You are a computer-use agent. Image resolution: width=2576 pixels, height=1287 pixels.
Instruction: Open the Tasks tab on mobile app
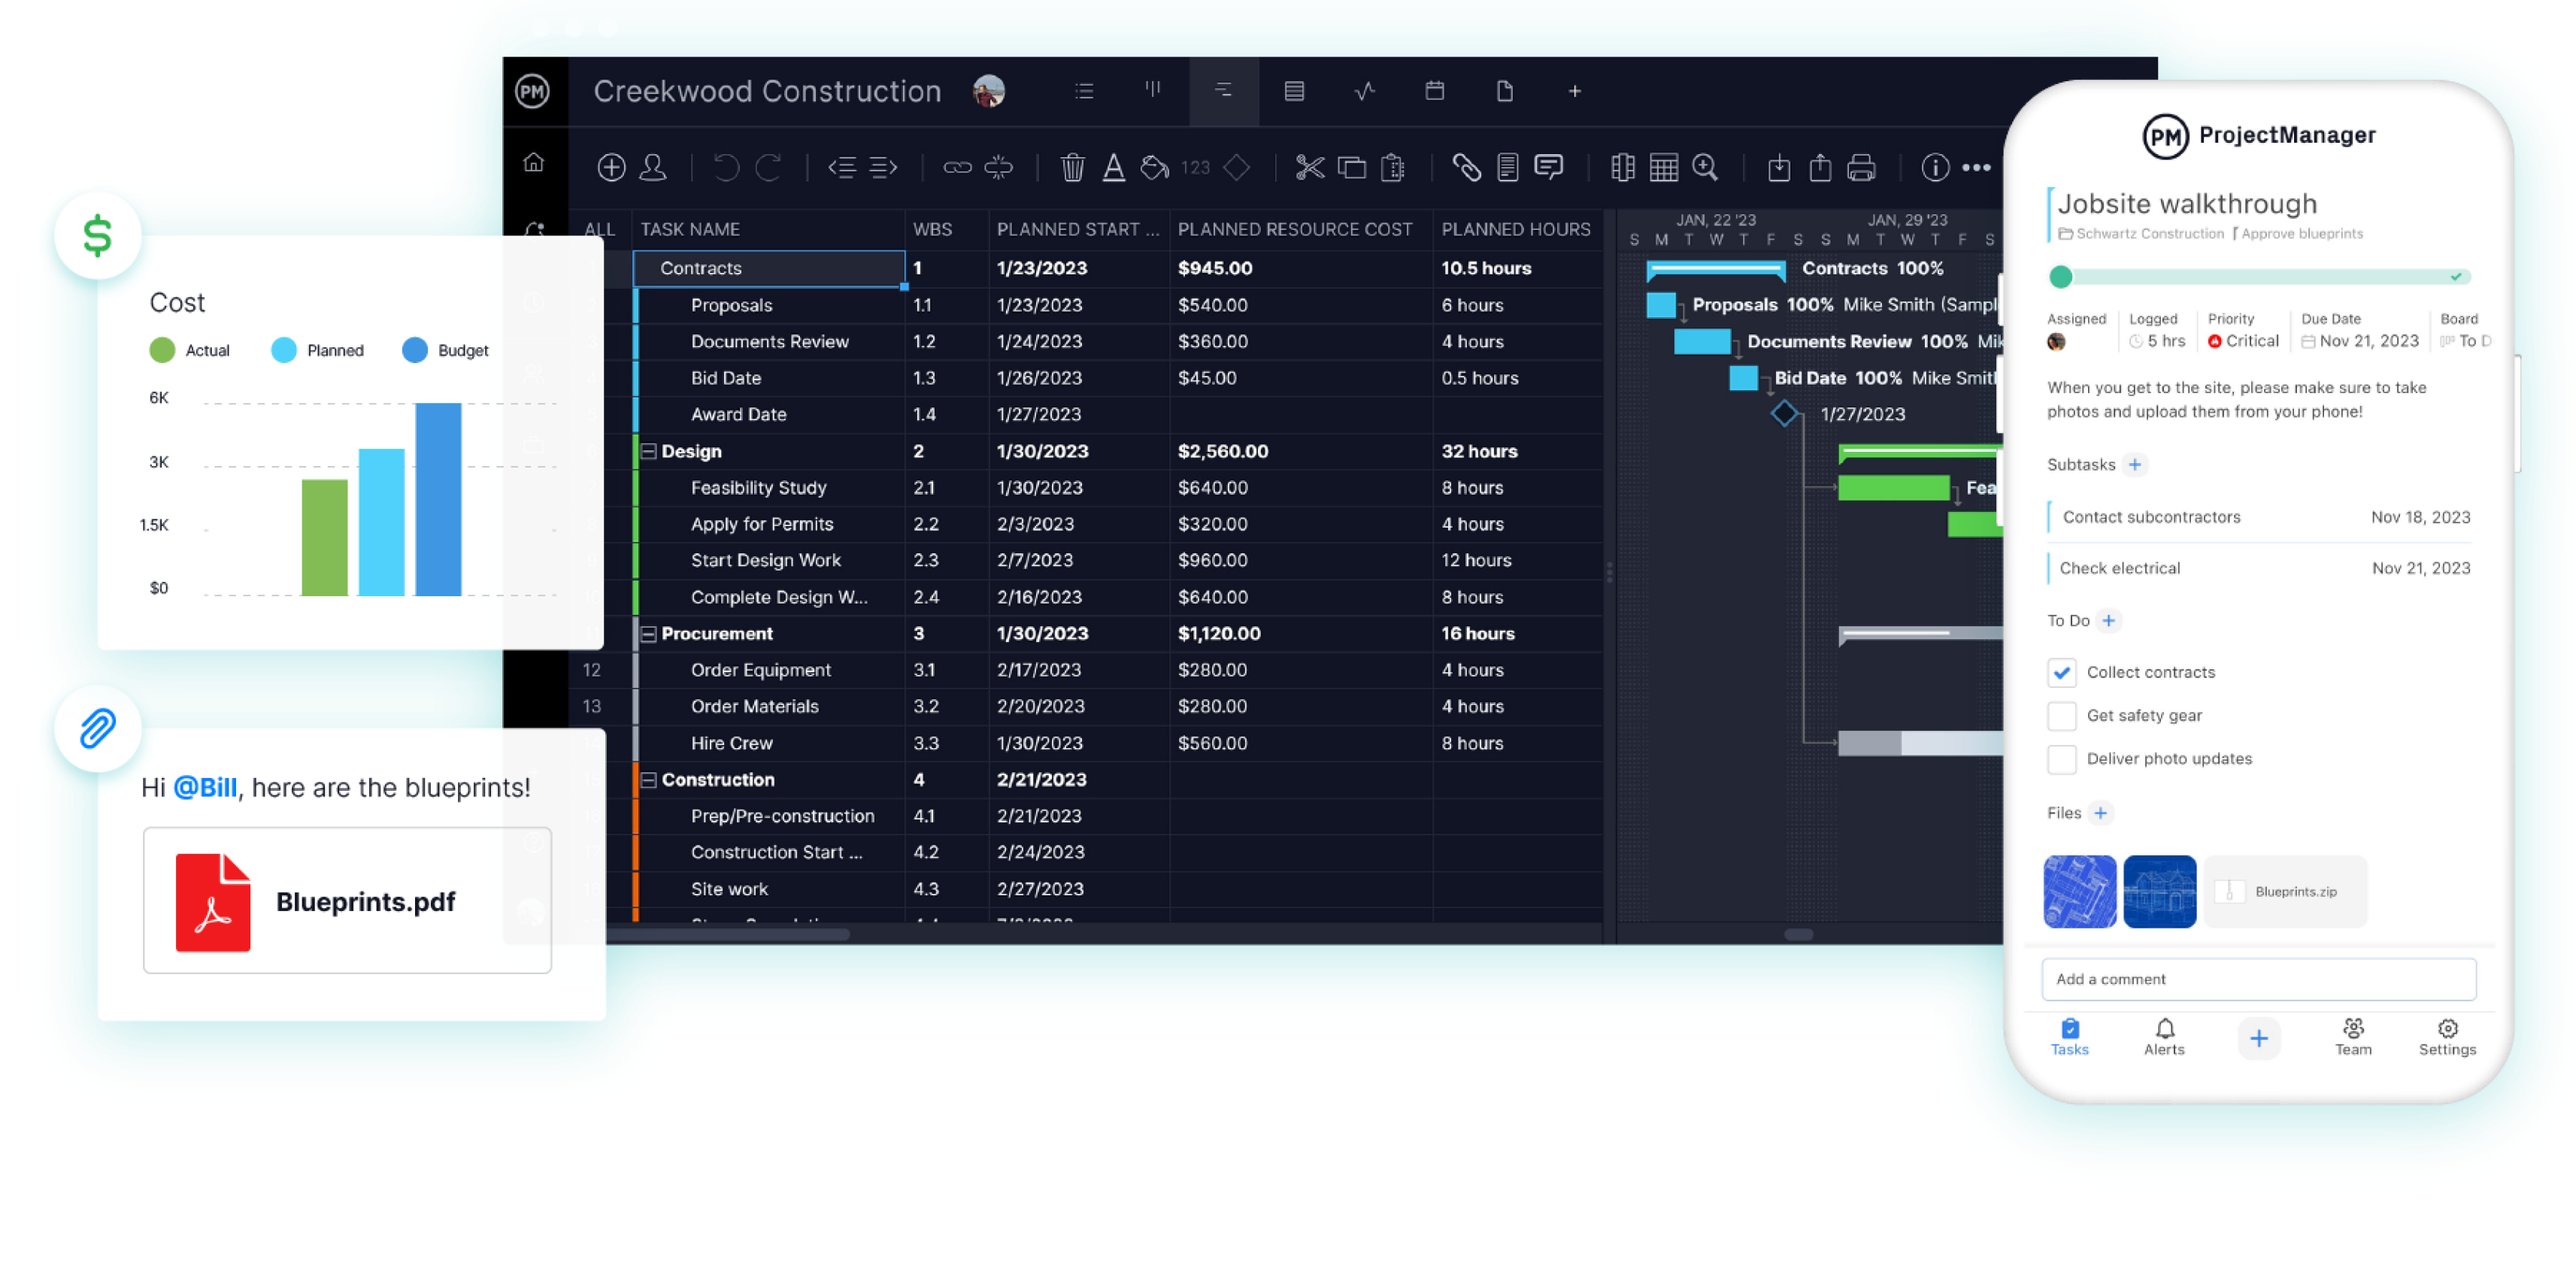click(x=2069, y=1037)
